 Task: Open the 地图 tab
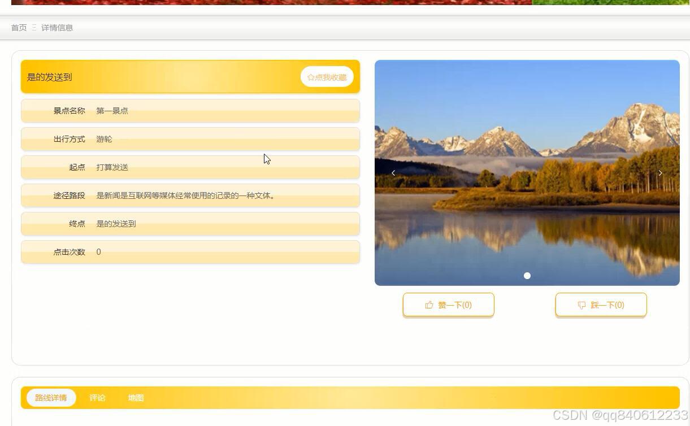click(136, 398)
